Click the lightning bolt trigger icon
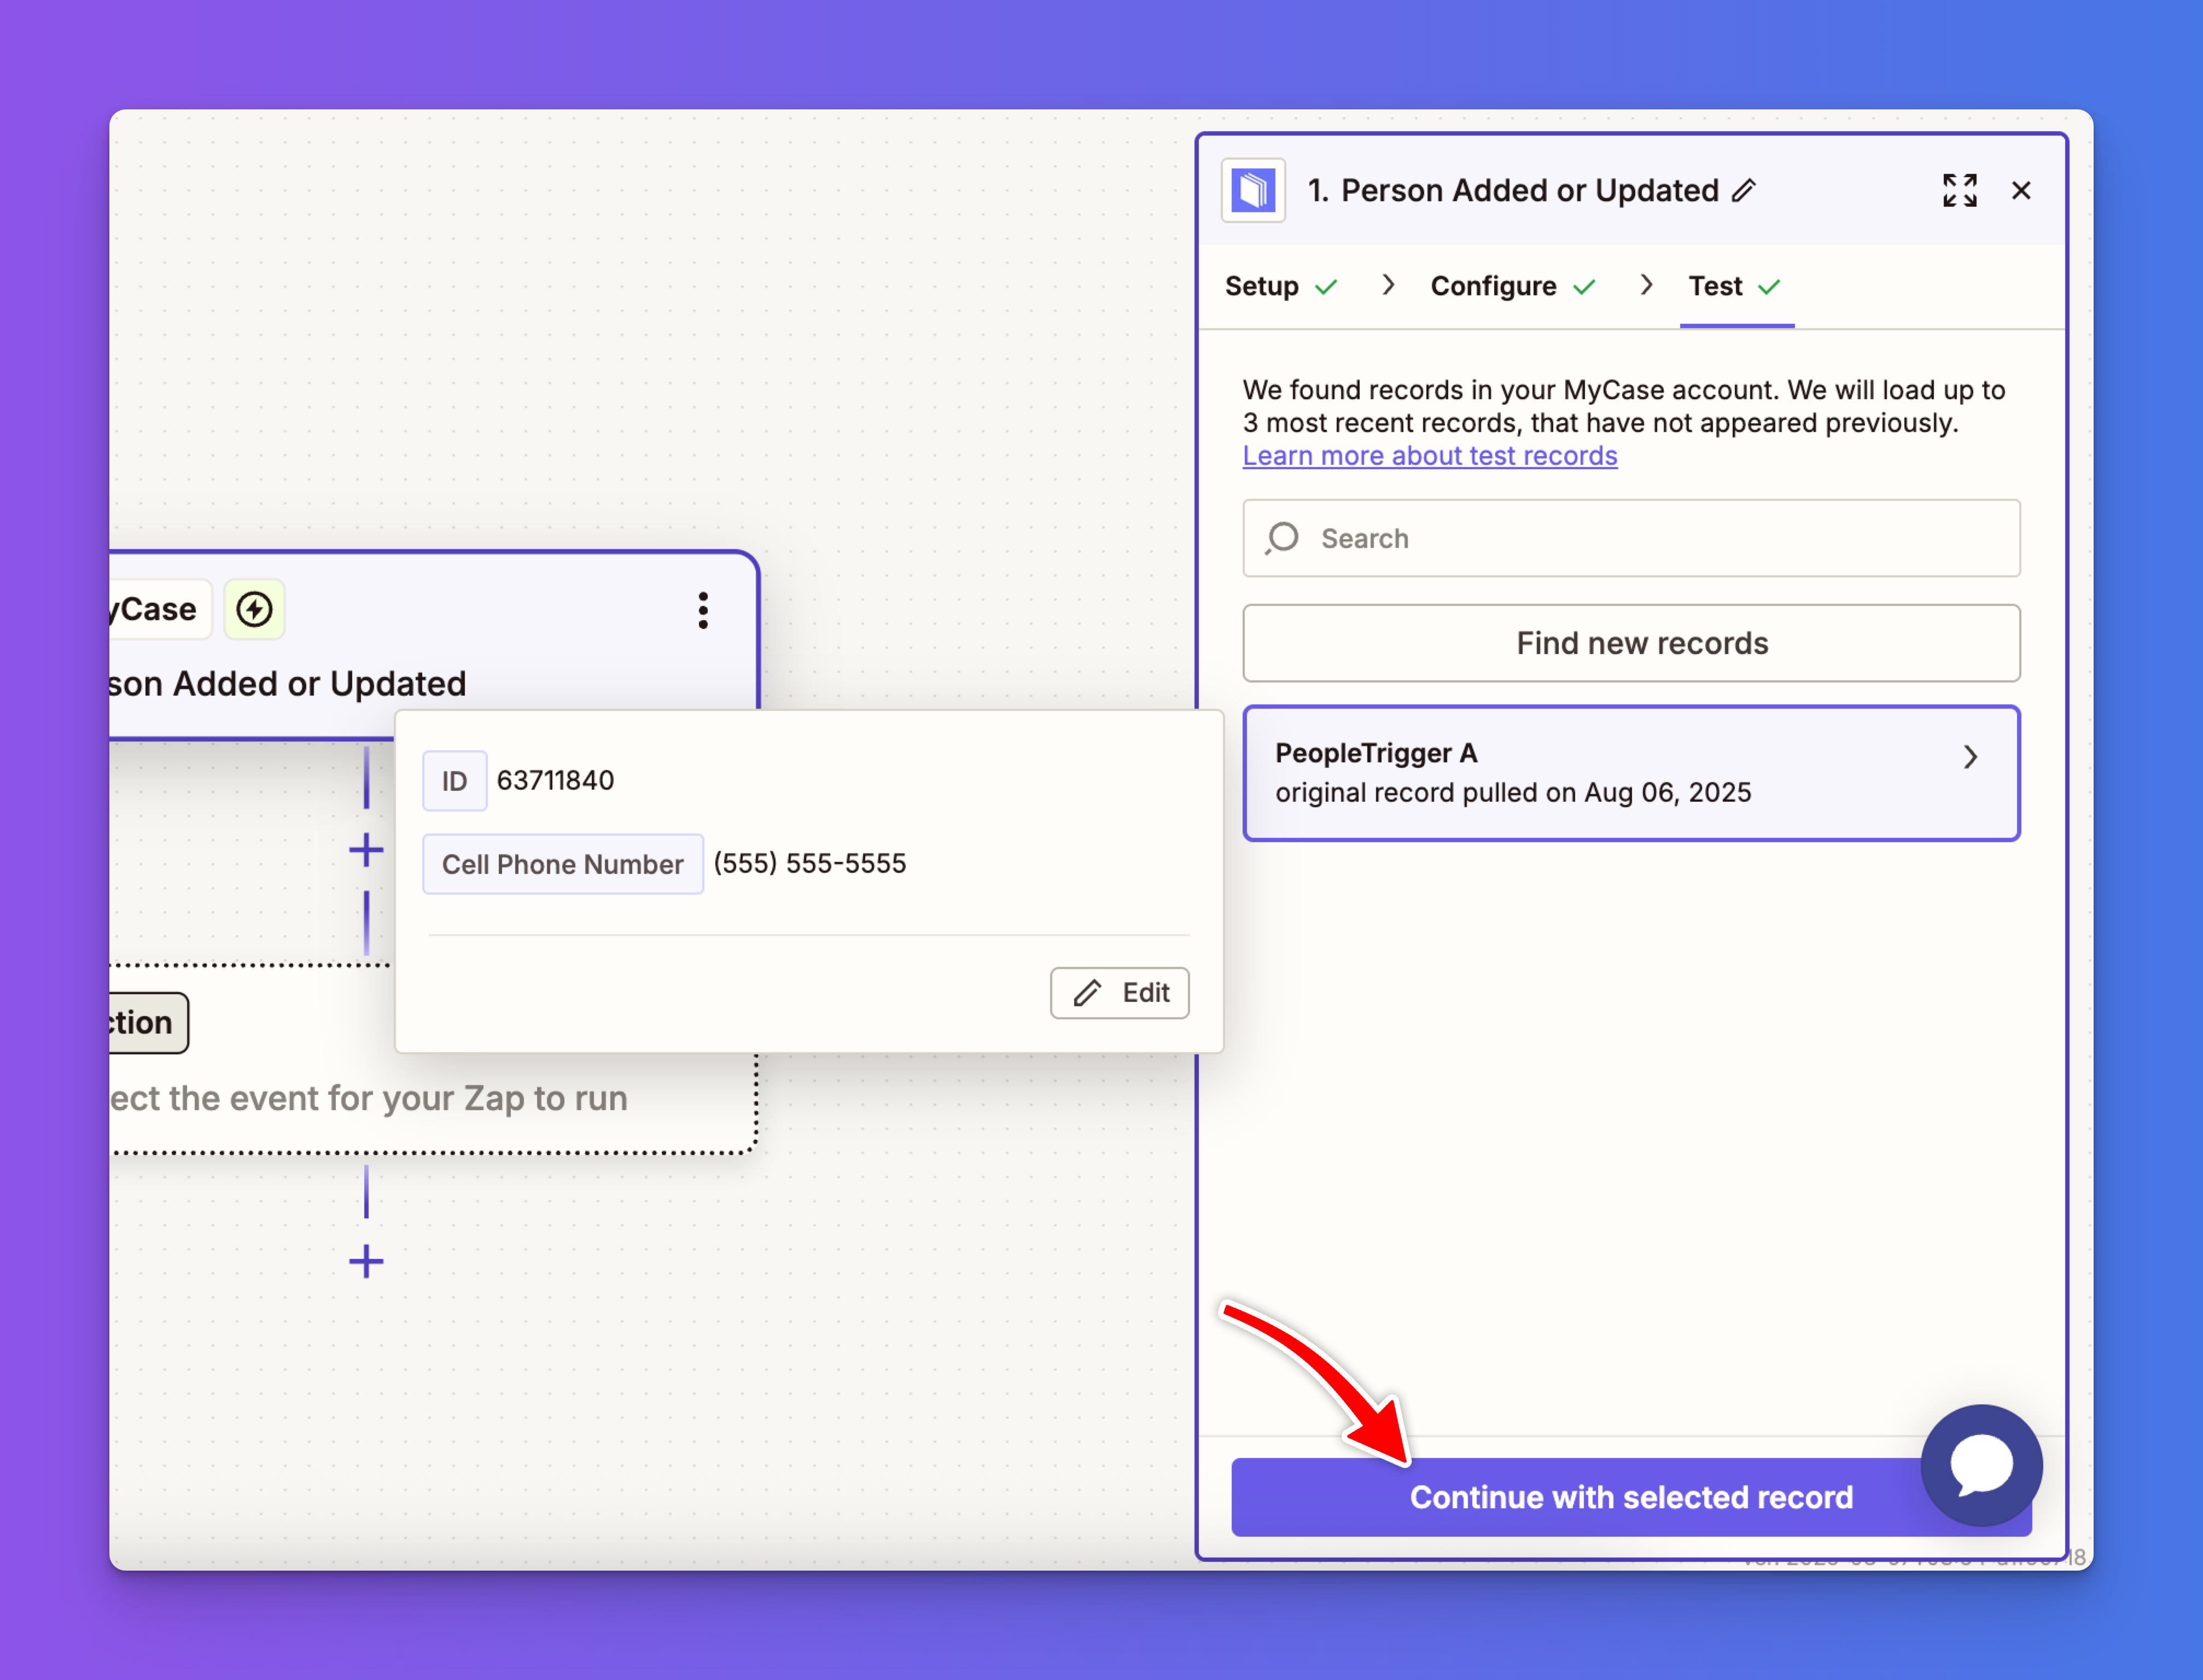2203x1680 pixels. 254,609
